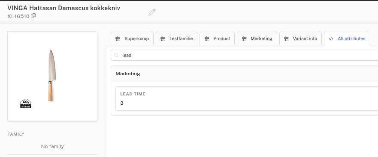The width and height of the screenshot is (378, 157).
Task: Collapse the Marketing attribute group header
Action: (x=245, y=74)
